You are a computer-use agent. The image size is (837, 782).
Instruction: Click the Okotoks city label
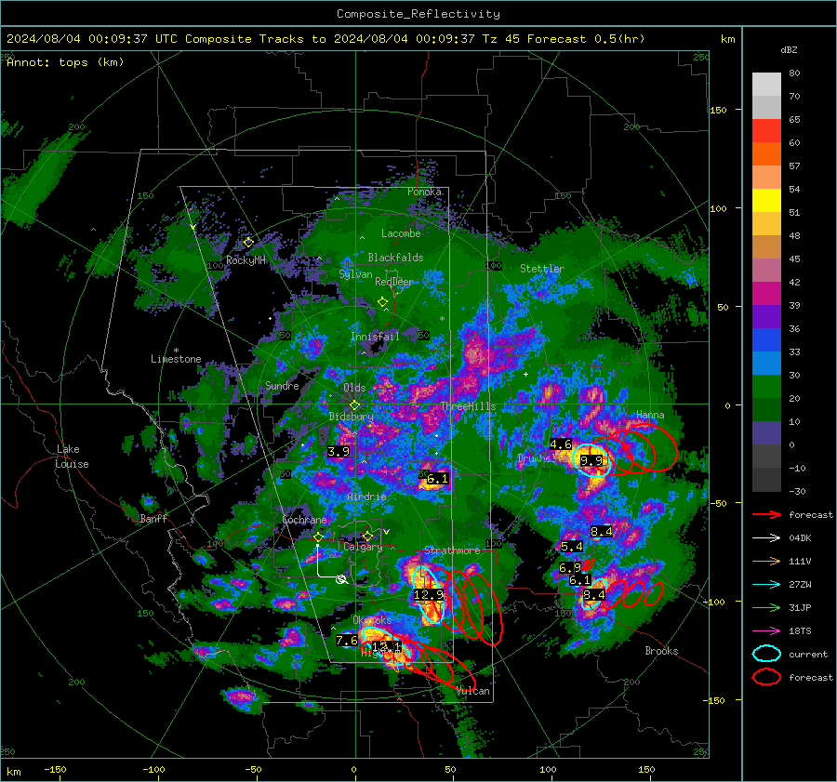pos(372,619)
